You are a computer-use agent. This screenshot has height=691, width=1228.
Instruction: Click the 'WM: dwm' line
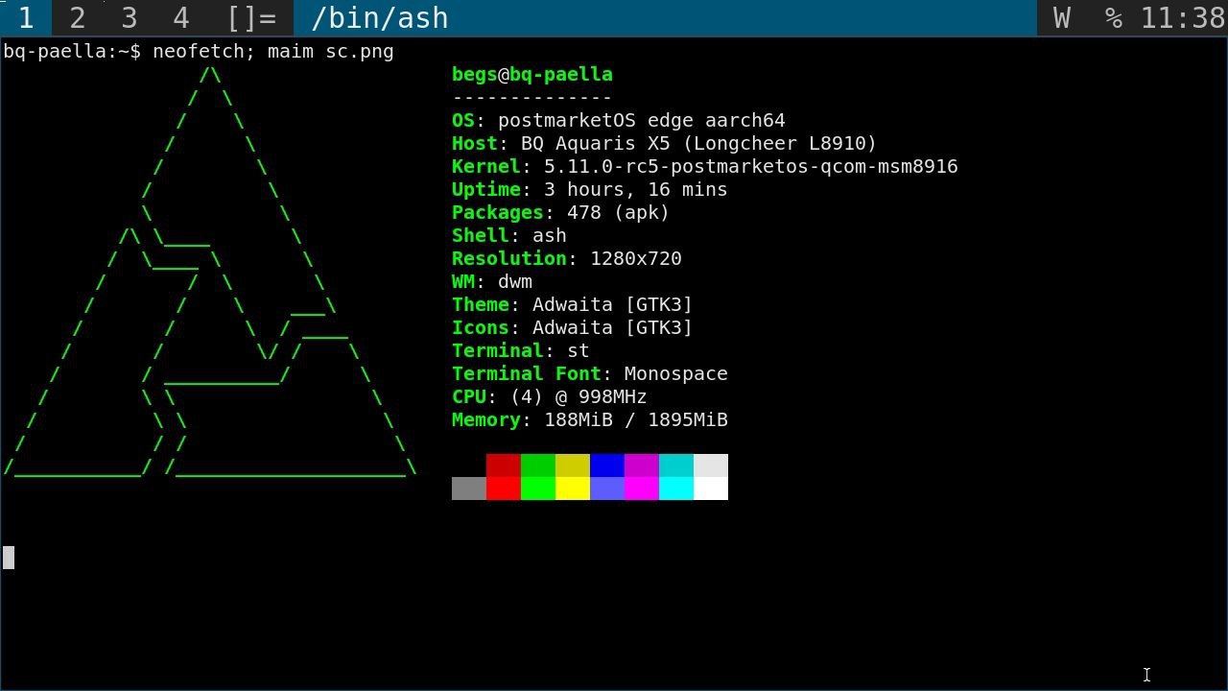pyautogui.click(x=492, y=281)
